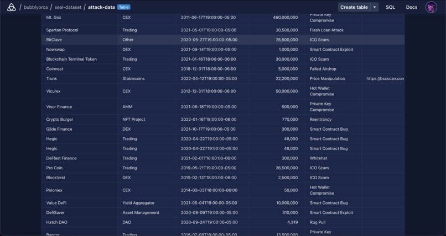Select the Stablecoins type cell
Screen dimensions: 446x236
(x=147, y=78)
